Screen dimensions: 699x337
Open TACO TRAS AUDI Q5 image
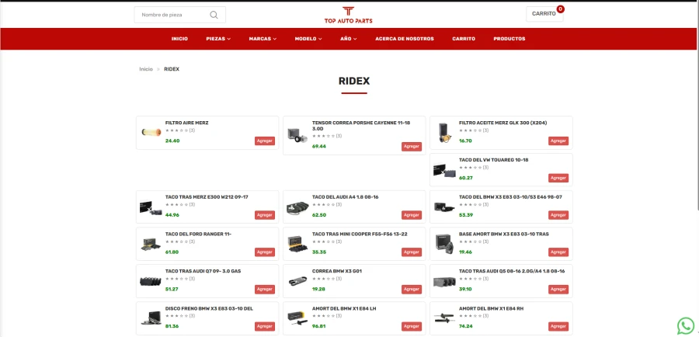[444, 281]
